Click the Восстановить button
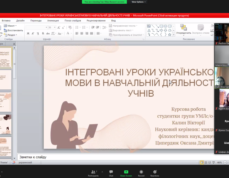 (15, 30)
